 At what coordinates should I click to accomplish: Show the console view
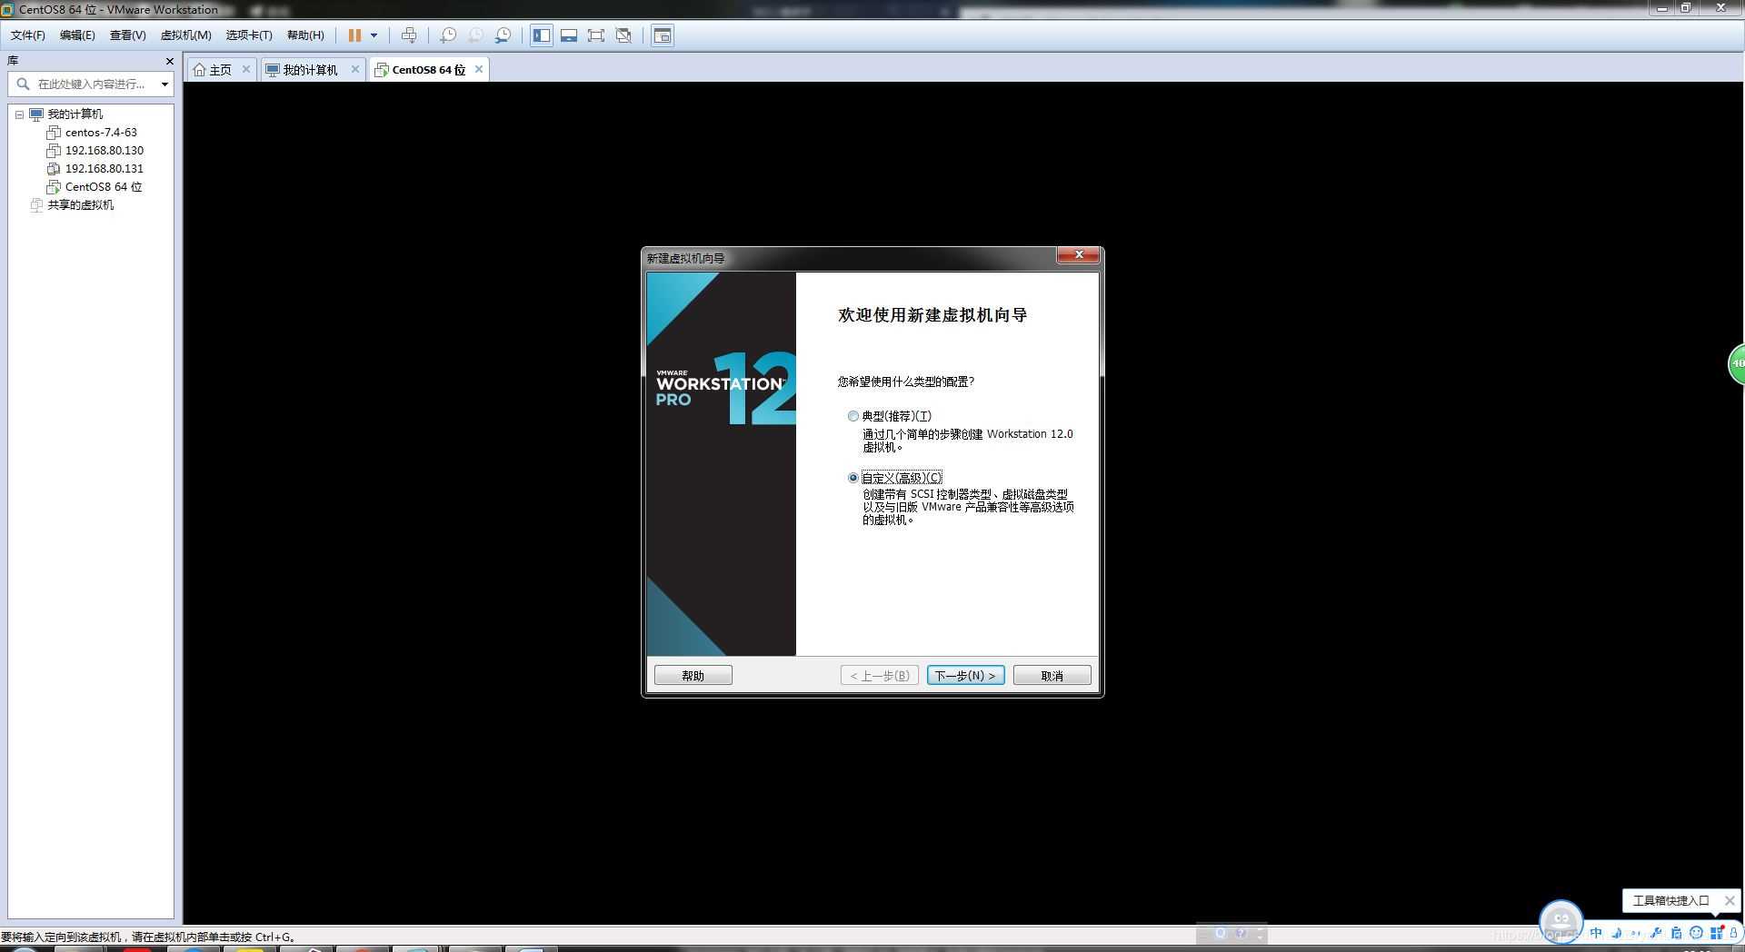(x=570, y=35)
